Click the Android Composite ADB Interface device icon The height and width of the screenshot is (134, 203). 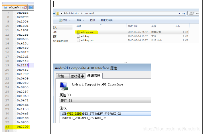click(x=64, y=86)
